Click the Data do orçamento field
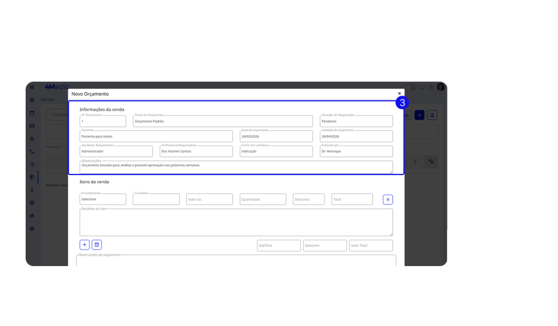This screenshot has height=326, width=558. pos(276,136)
